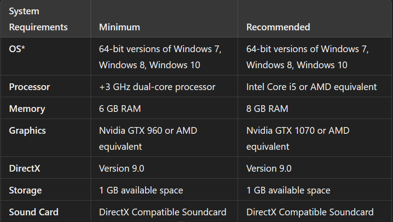This screenshot has width=393, height=222.
Task: Select the Nvidia GTX 1070 cell
Action: [298, 138]
